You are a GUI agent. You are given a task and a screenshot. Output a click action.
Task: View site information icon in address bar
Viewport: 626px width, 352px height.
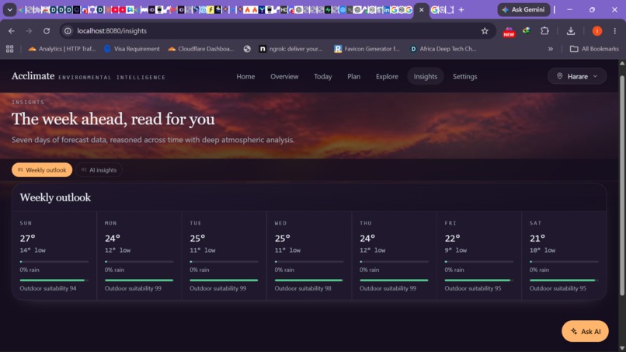68,31
